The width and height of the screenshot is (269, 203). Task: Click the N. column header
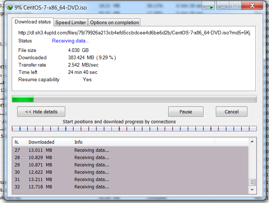click(x=19, y=142)
